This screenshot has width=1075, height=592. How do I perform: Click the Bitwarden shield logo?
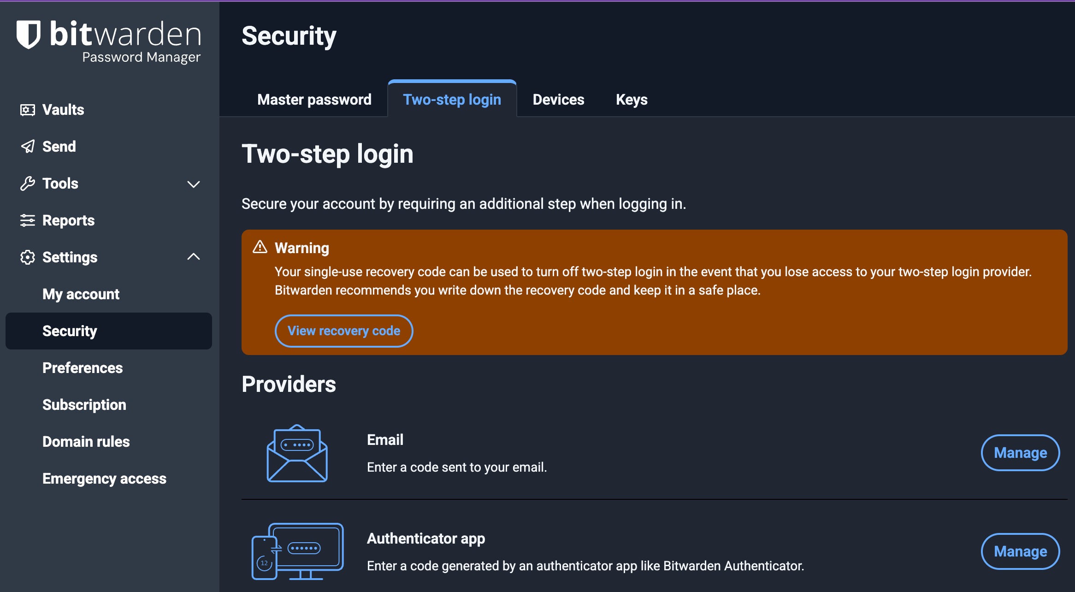click(29, 35)
